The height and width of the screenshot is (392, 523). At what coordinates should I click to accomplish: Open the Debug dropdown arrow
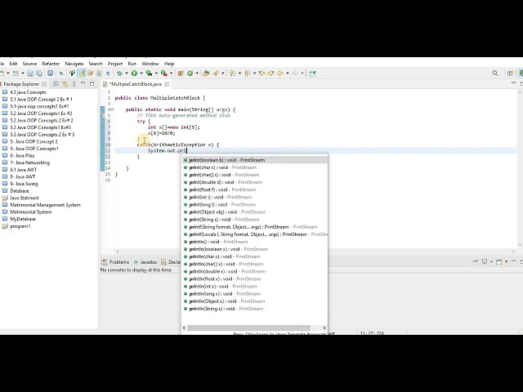tap(127, 73)
